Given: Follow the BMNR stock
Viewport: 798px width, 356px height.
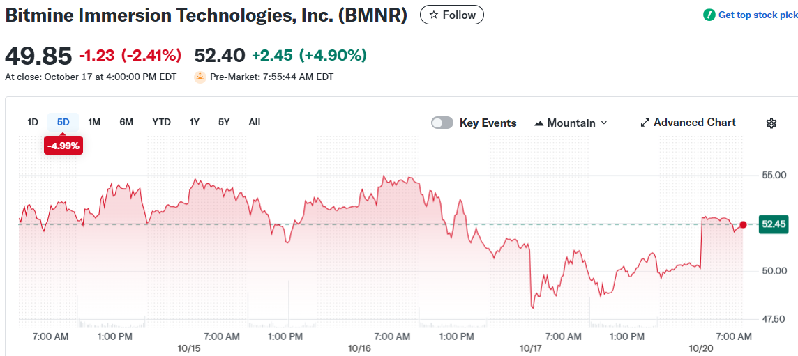Looking at the screenshot, I should coord(452,15).
